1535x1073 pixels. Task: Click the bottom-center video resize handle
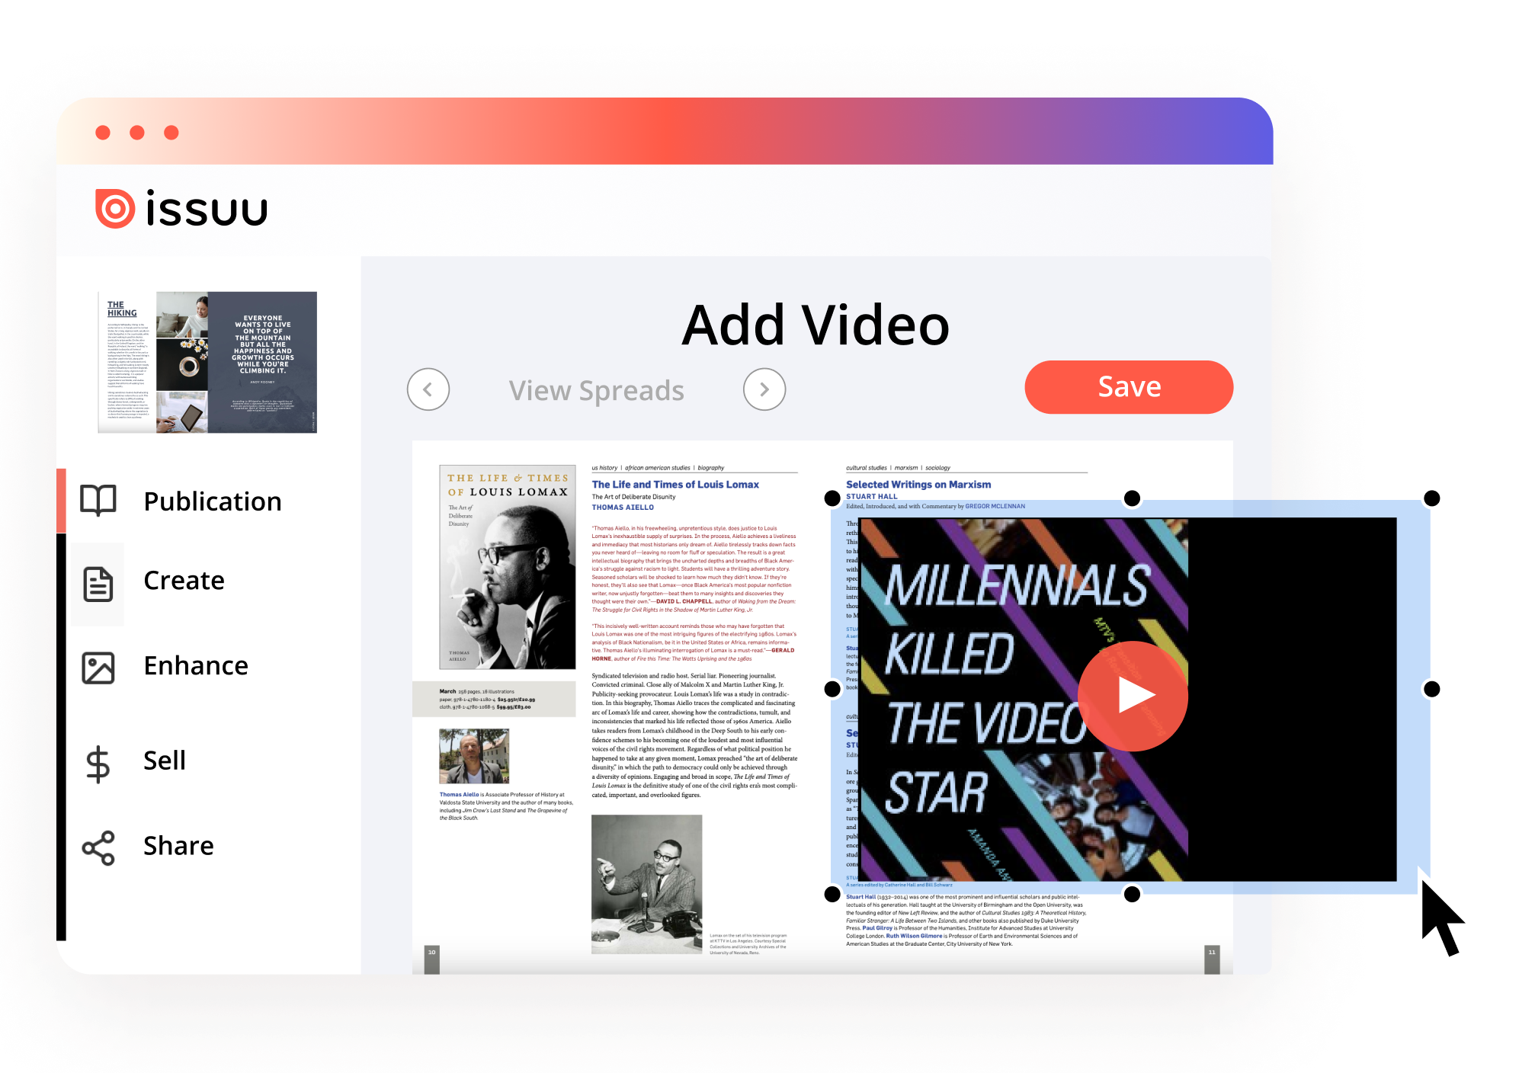click(1133, 894)
